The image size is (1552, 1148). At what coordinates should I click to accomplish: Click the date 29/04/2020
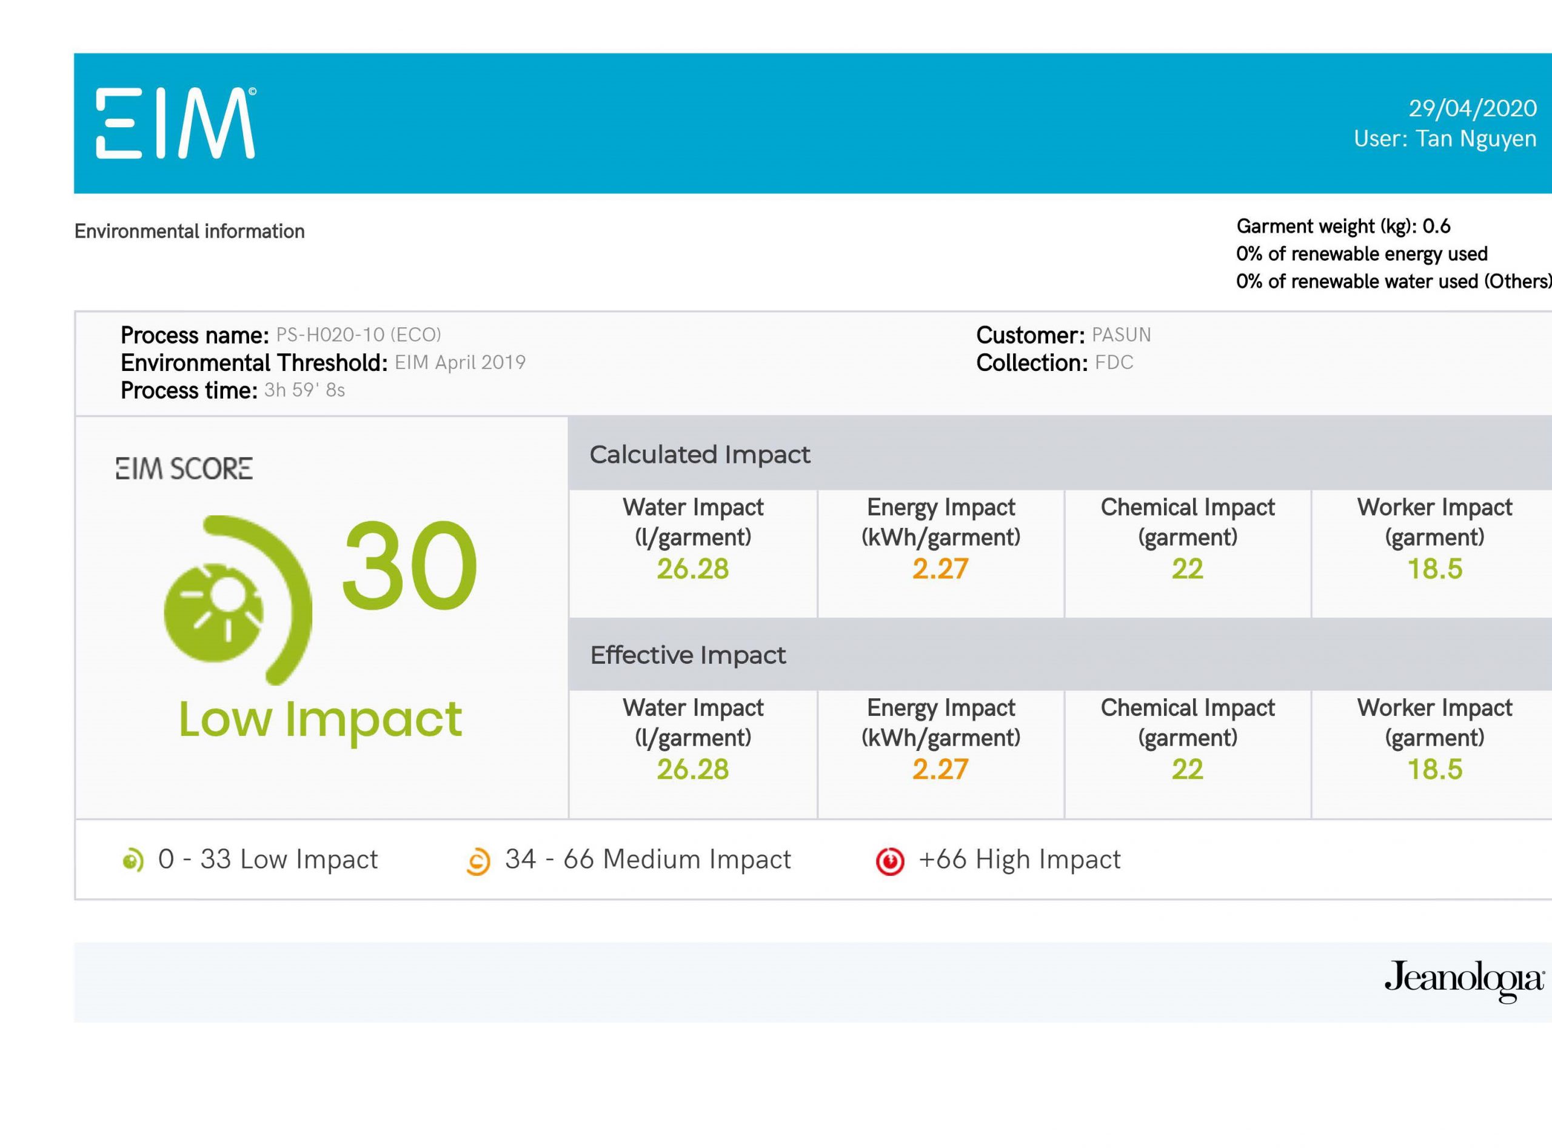pyautogui.click(x=1473, y=108)
